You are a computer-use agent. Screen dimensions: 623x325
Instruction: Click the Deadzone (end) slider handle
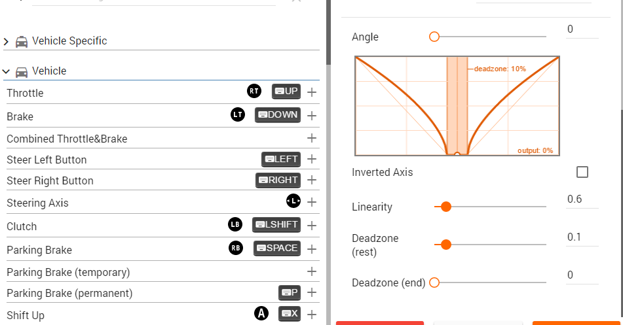434,282
